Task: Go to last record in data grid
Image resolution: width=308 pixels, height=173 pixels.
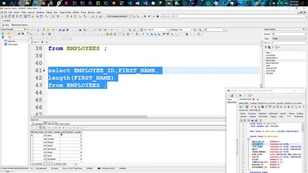Action: click(x=60, y=128)
